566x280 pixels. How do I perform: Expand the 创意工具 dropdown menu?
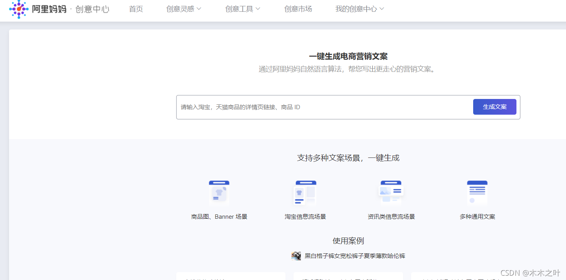243,9
